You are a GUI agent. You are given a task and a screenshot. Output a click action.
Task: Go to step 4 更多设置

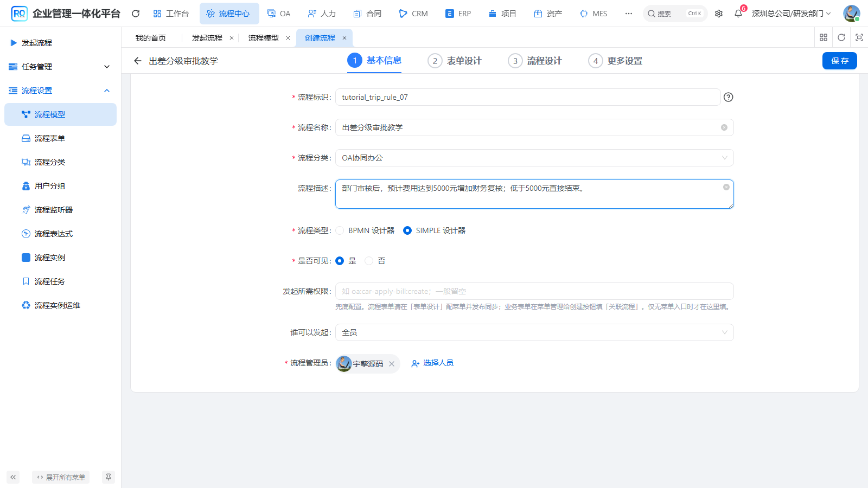point(615,61)
